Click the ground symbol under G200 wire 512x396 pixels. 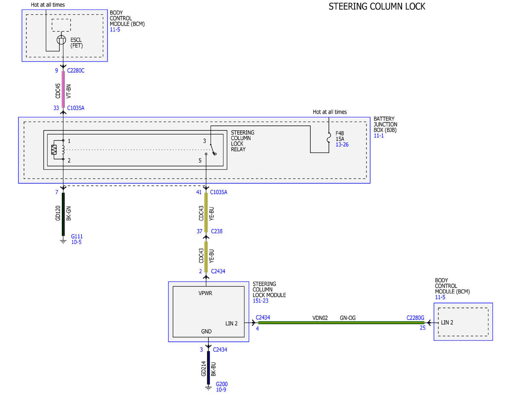[209, 388]
